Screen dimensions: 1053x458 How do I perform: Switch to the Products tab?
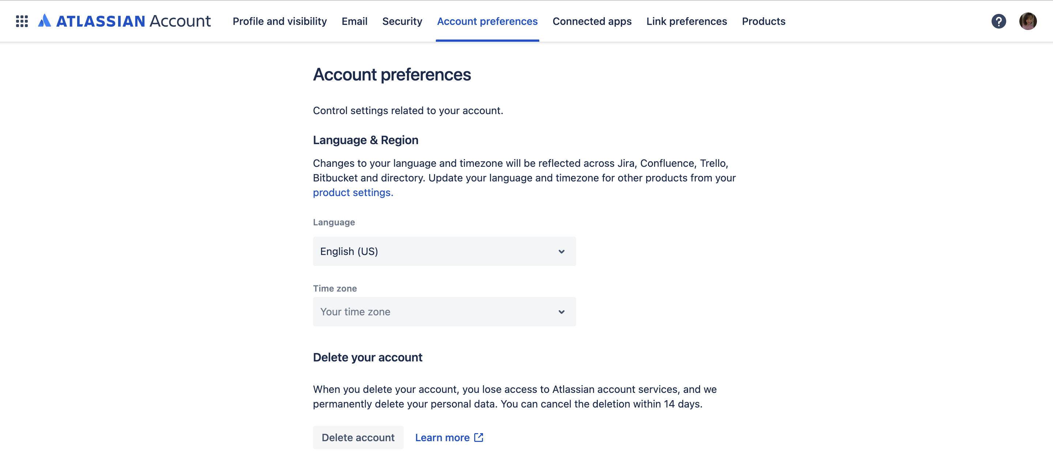[763, 21]
